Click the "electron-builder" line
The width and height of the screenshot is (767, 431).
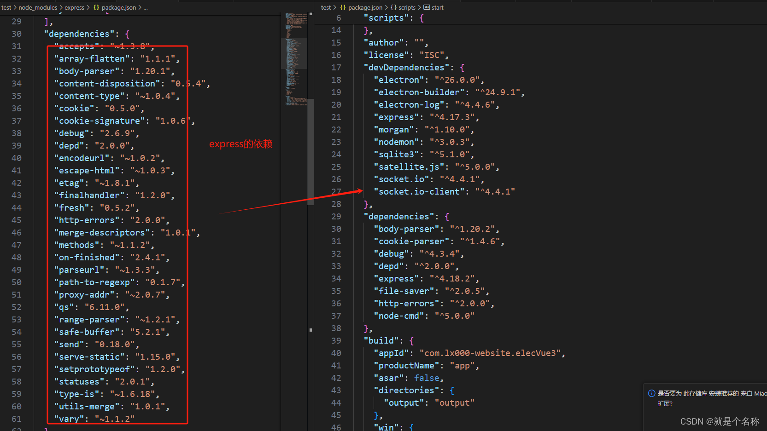[450, 92]
